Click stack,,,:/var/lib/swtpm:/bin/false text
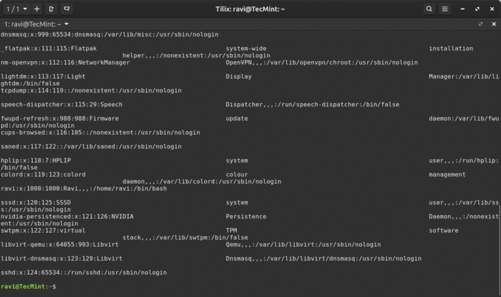This screenshot has height=297, width=501. (x=185, y=238)
